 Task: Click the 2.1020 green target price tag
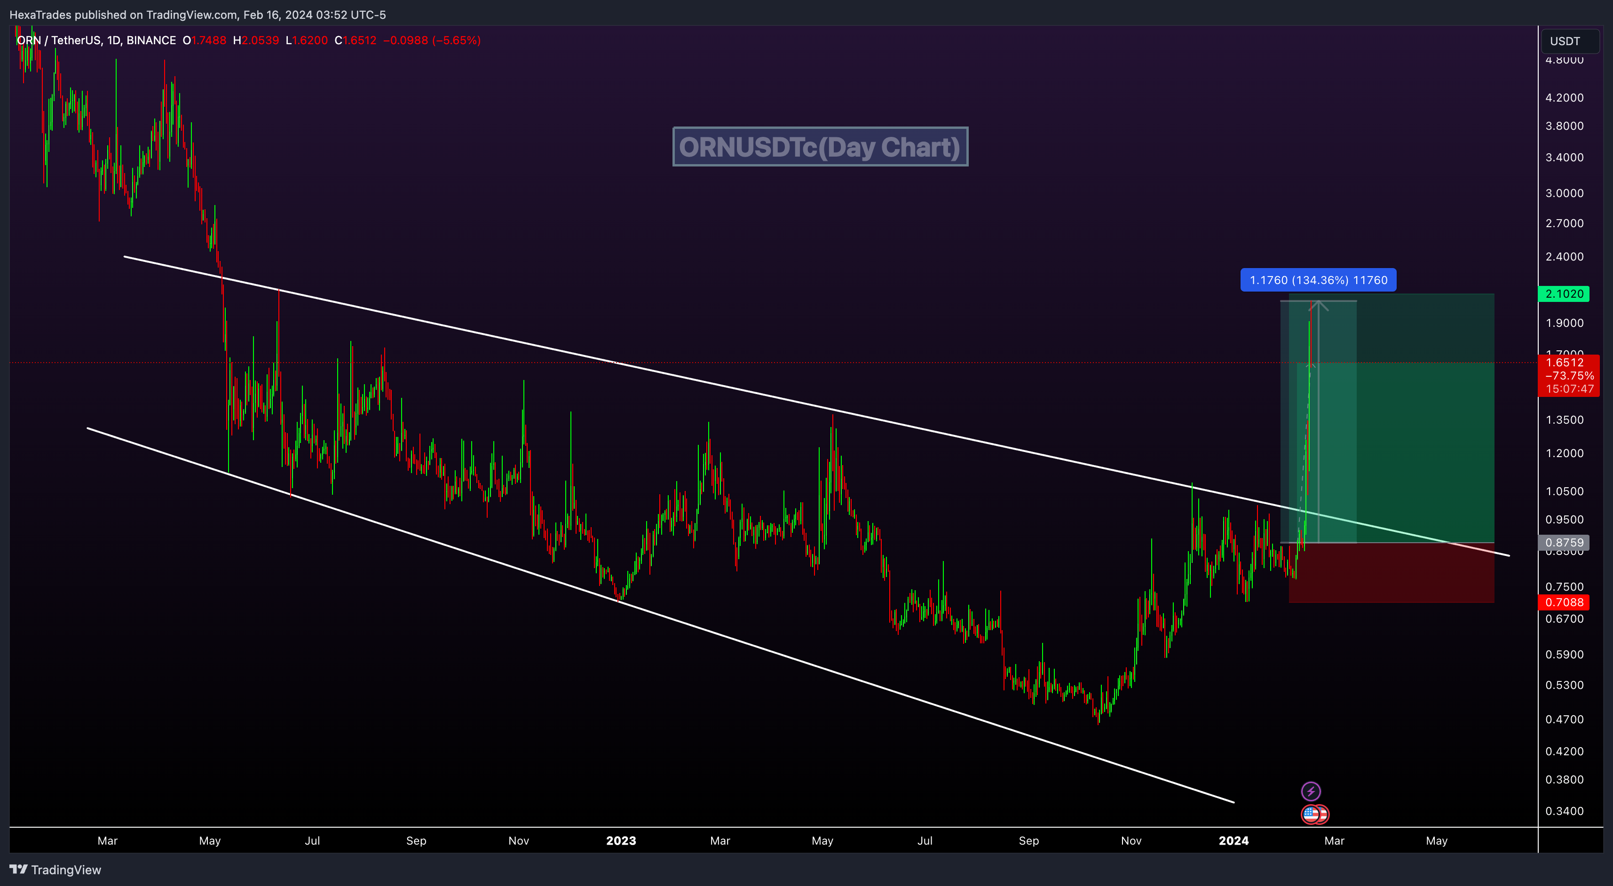(1564, 293)
